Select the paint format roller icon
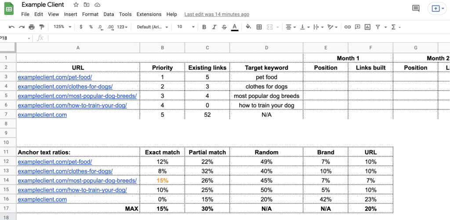The width and height of the screenshot is (450, 220). click(x=42, y=27)
